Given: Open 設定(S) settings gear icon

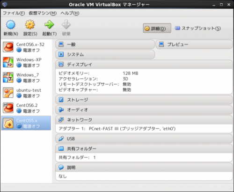Looking at the screenshot, I should [30, 24].
